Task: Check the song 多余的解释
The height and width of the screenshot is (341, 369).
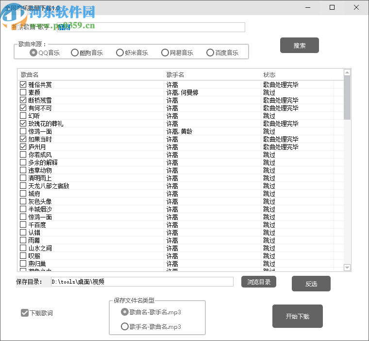Action: pos(23,162)
